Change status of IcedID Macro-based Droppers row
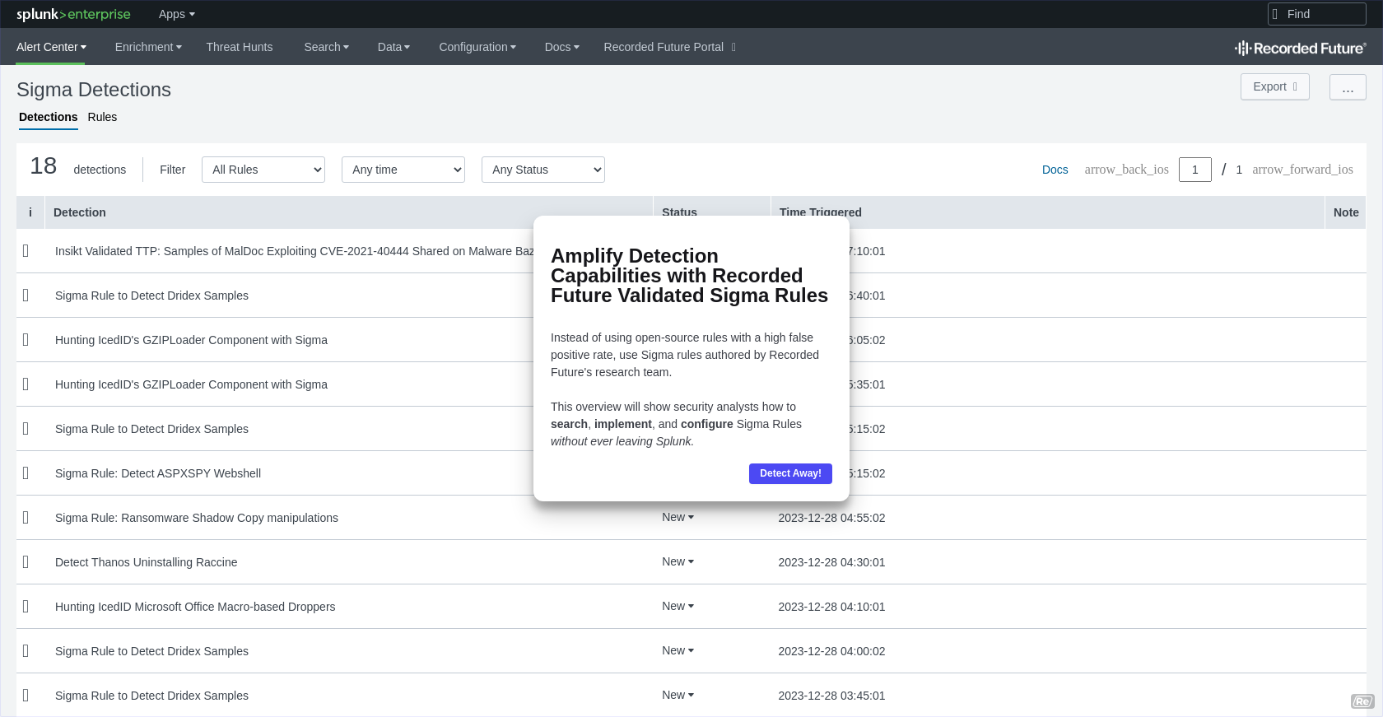 pyautogui.click(x=678, y=606)
